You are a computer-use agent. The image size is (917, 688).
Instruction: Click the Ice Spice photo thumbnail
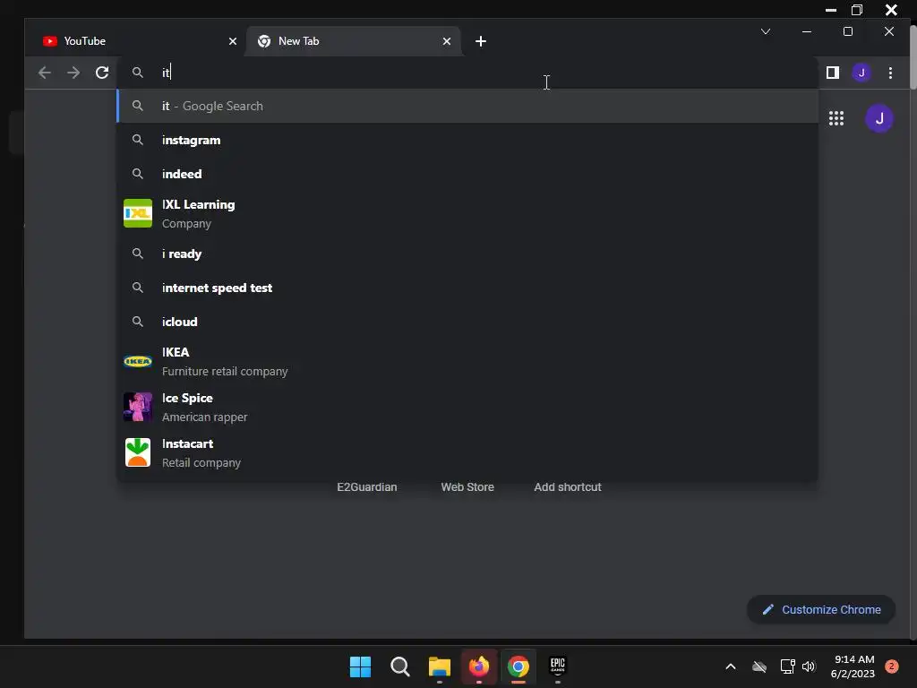point(138,407)
